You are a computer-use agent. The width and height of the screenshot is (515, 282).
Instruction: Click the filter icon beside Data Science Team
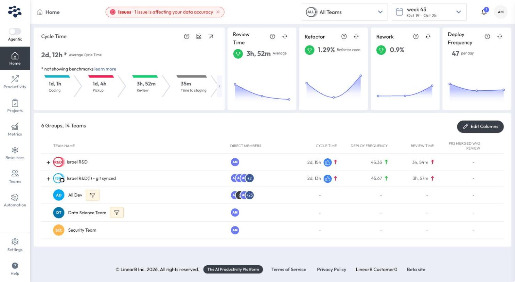pyautogui.click(x=117, y=213)
